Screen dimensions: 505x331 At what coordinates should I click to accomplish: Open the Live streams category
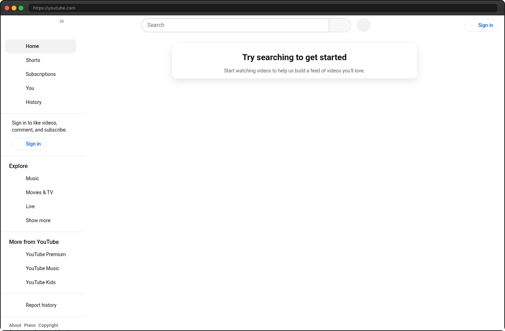click(30, 206)
